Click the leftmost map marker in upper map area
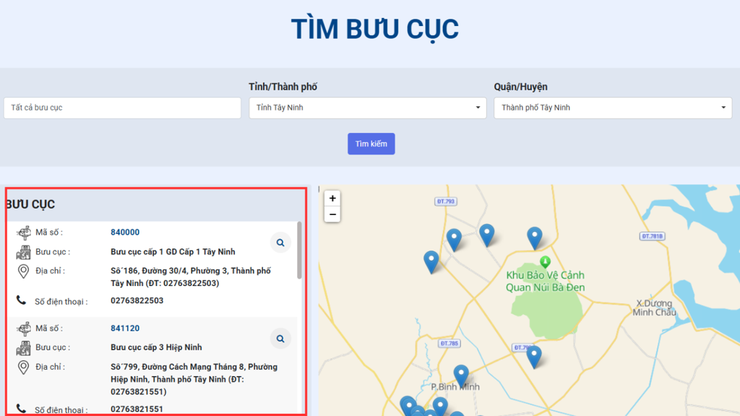740x416 pixels. click(x=431, y=261)
